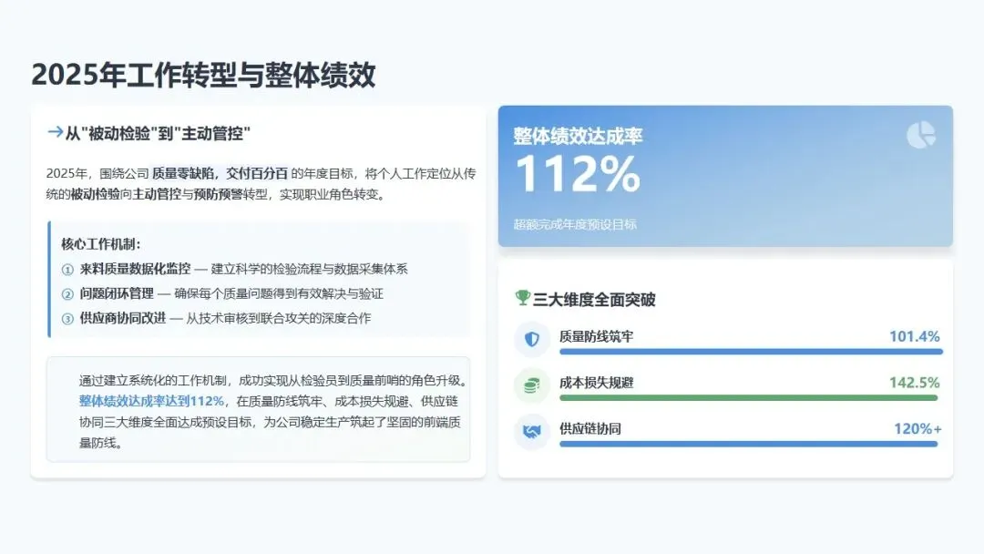Click the slide title 2025年工作转型与整体绩效
The image size is (984, 554).
(203, 76)
